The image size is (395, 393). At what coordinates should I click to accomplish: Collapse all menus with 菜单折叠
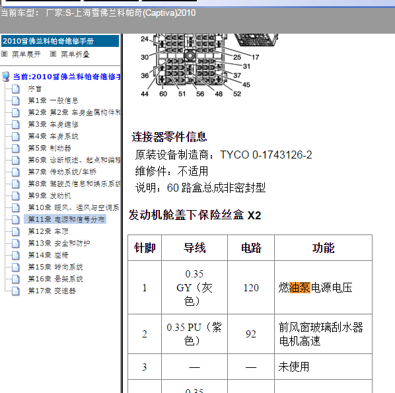click(x=75, y=54)
